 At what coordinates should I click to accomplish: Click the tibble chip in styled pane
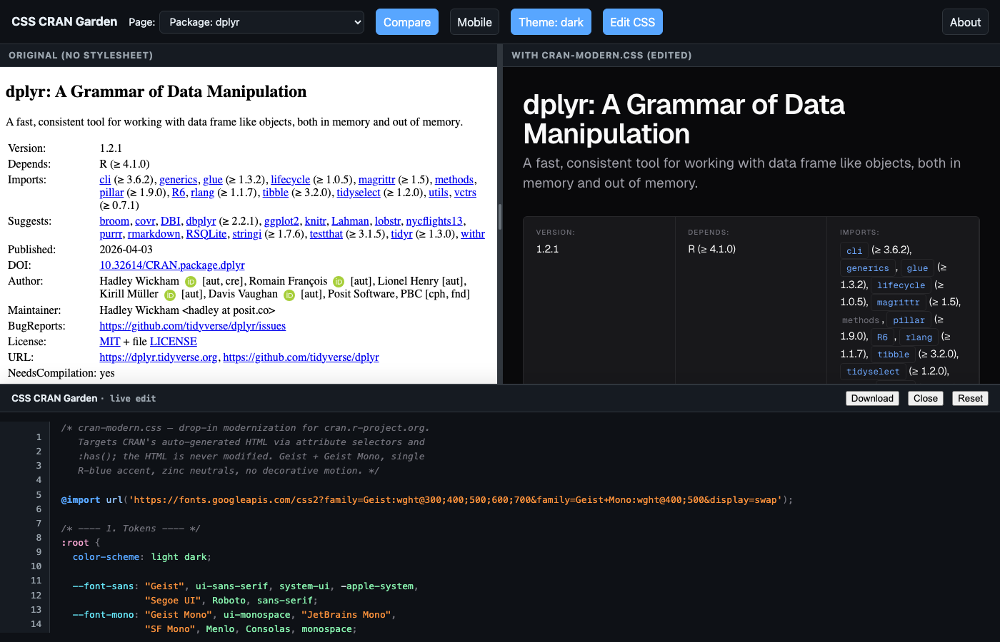pos(893,354)
